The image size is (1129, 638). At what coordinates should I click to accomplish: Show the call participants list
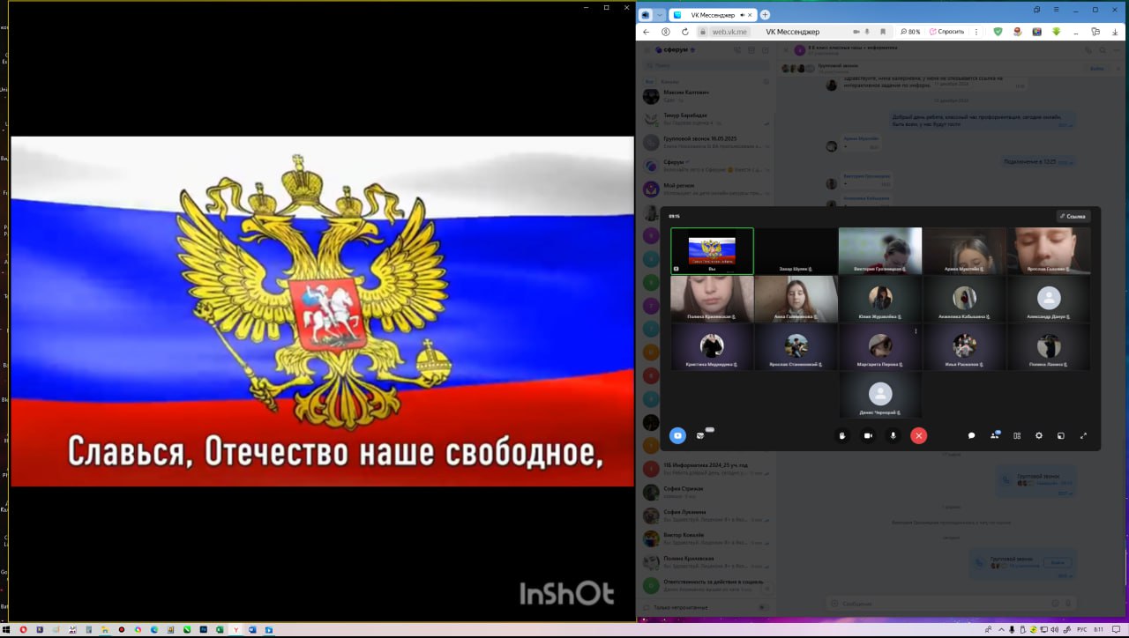coord(994,435)
